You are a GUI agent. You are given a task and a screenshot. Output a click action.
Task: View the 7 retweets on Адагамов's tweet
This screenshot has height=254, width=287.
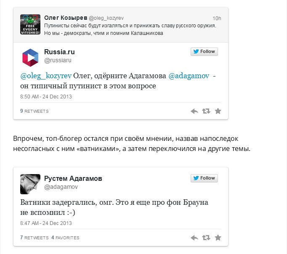point(35,238)
